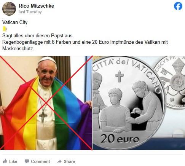The height and width of the screenshot is (166, 185).
Task: Click the '20 euro' inscription on the coin
Action: 120,139
